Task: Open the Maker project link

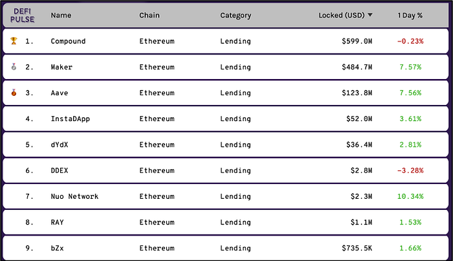Action: pyautogui.click(x=61, y=67)
